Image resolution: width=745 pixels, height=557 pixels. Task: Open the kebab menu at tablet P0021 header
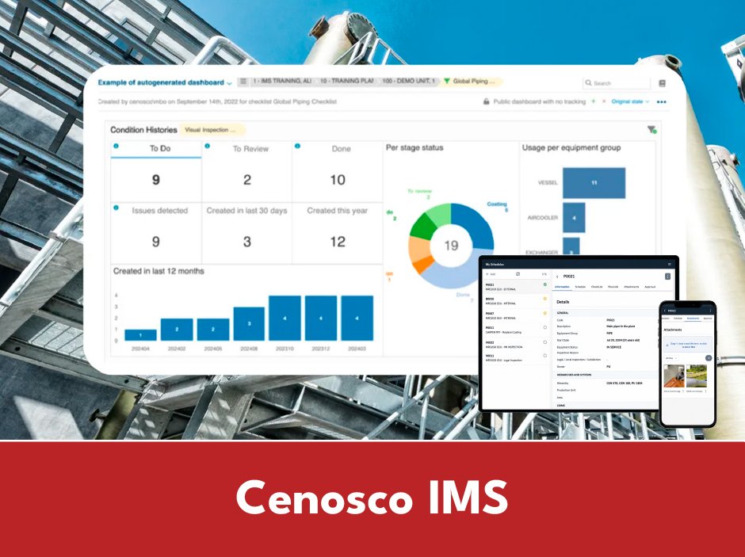(x=667, y=277)
